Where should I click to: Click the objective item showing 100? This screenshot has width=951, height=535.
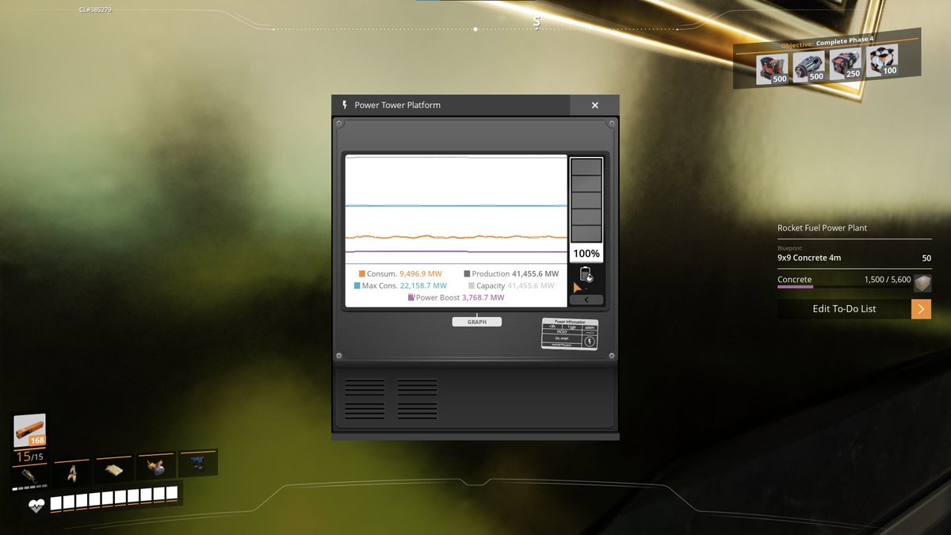881,60
